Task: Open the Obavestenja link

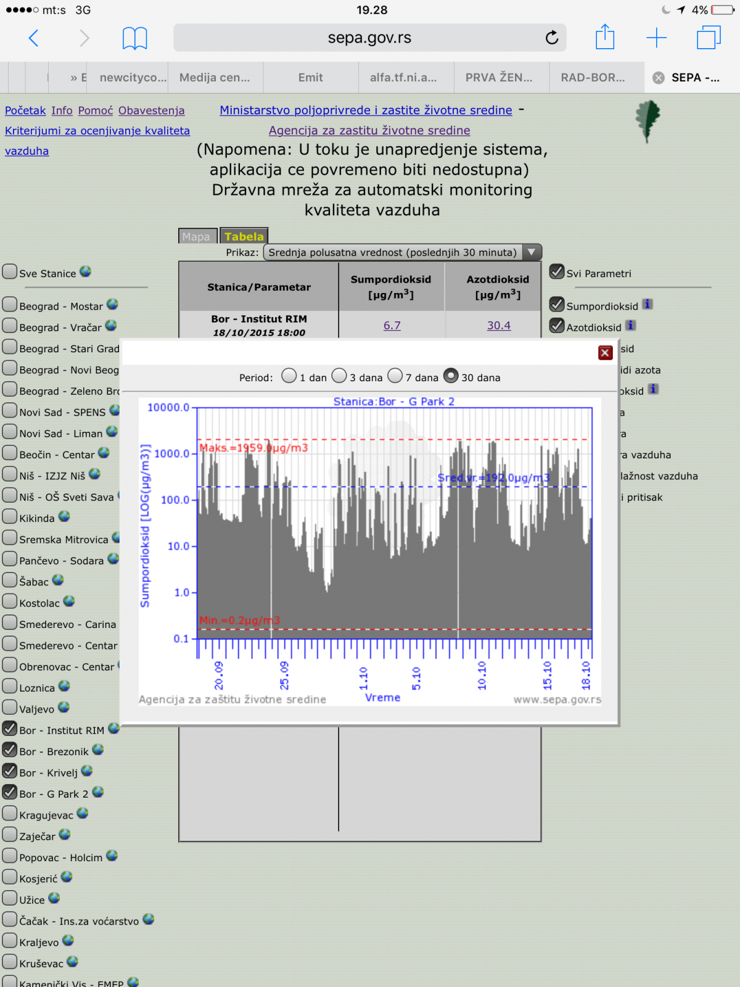Action: (x=151, y=110)
